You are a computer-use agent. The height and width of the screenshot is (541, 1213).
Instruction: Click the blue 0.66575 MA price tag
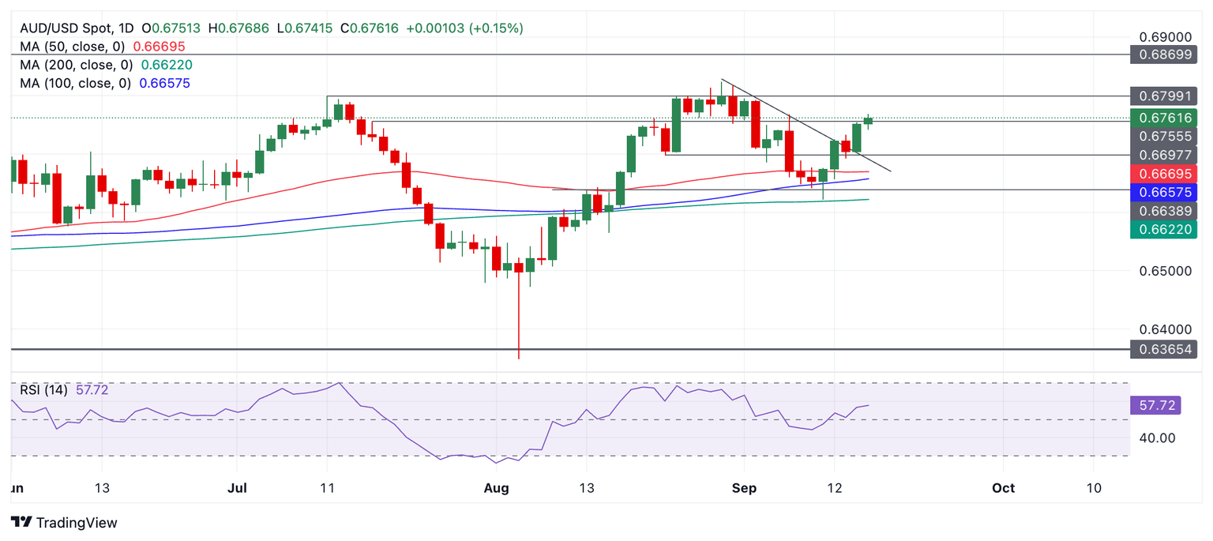click(x=1163, y=192)
